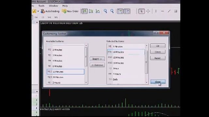Click Selected buttons scroll down arrow
This screenshot has height=117, width=209.
point(147,82)
